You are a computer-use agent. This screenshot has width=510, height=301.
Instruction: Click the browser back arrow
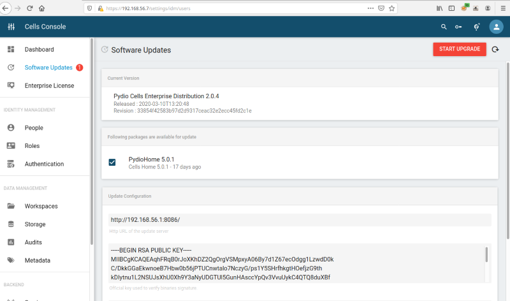(x=6, y=8)
